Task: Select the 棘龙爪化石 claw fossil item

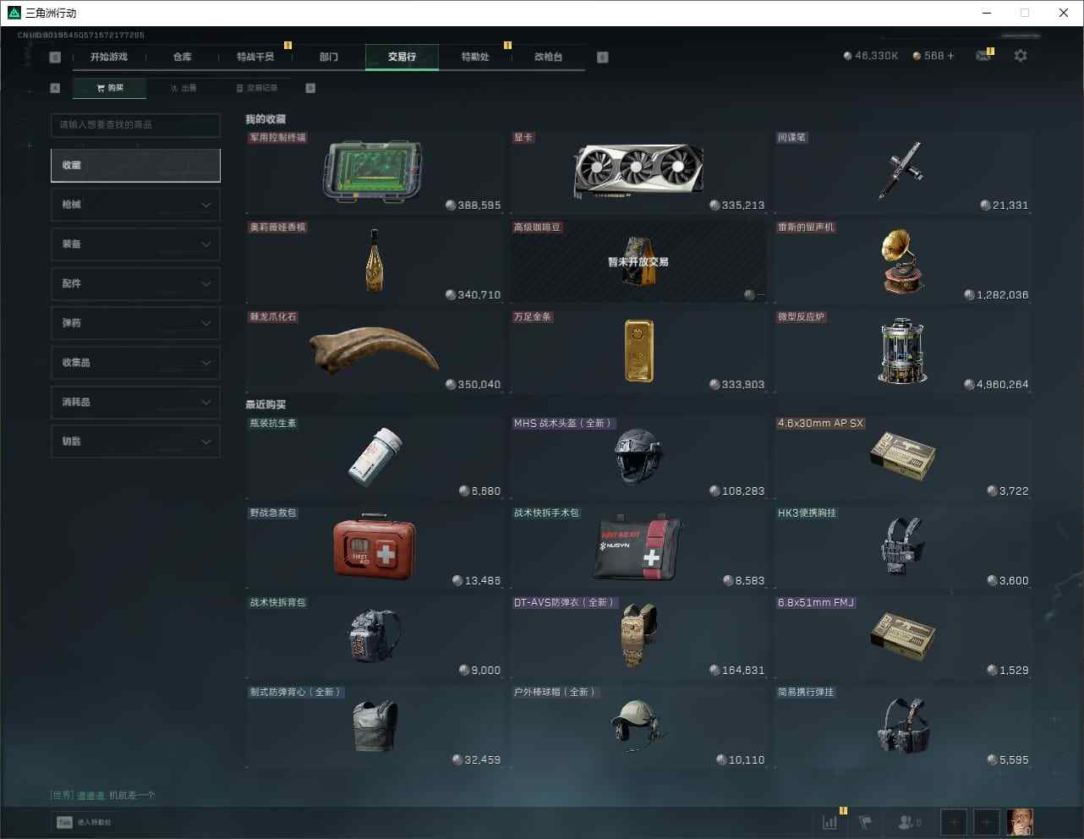Action: tap(374, 352)
